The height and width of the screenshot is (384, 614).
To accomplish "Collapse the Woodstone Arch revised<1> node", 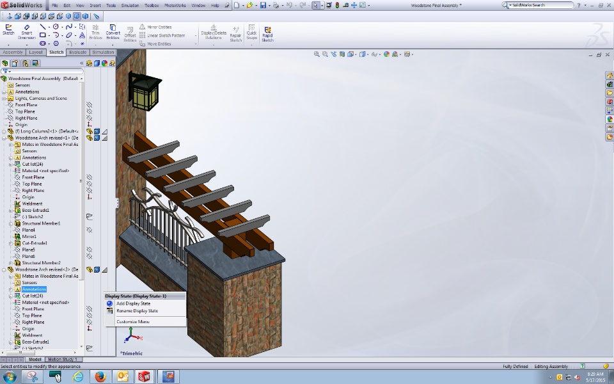I will click(x=4, y=138).
